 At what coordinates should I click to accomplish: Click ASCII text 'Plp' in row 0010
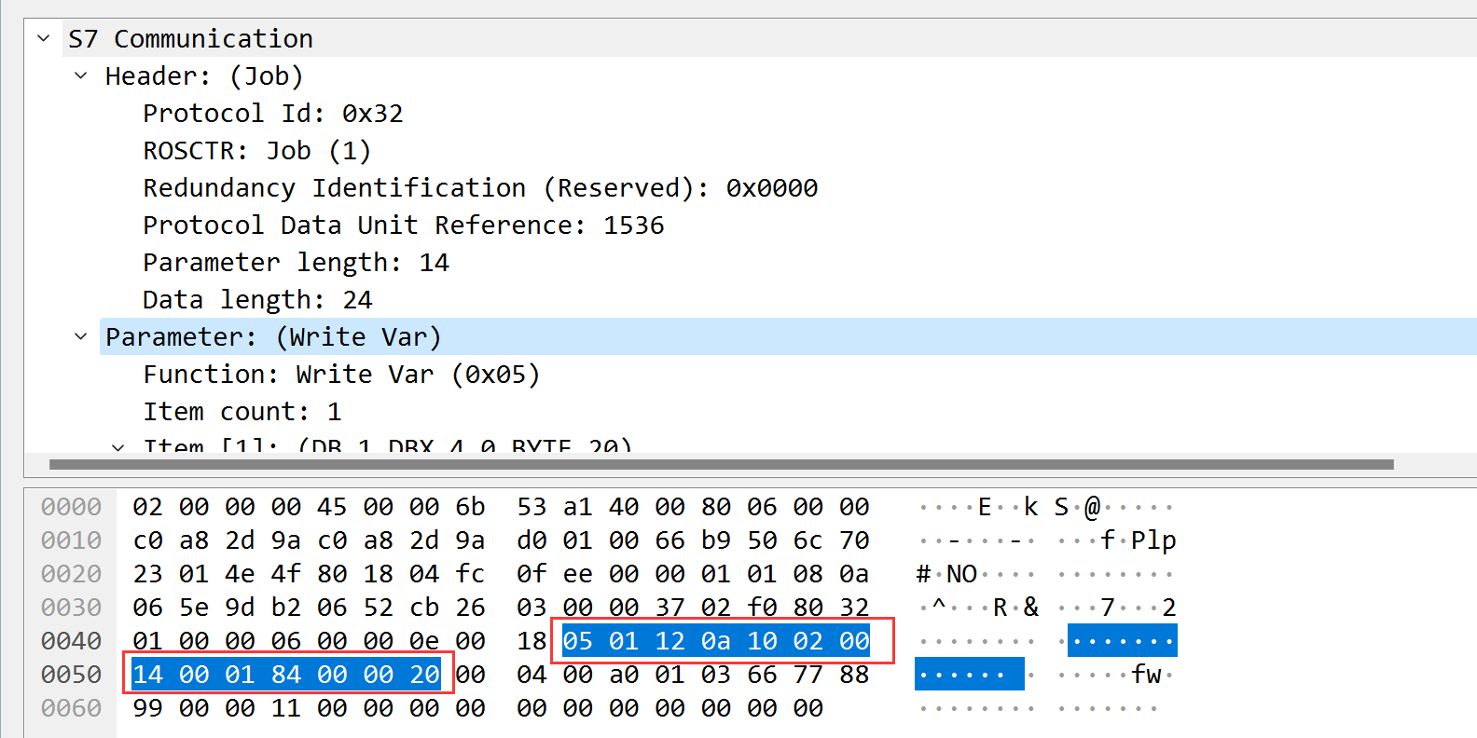tap(1153, 540)
